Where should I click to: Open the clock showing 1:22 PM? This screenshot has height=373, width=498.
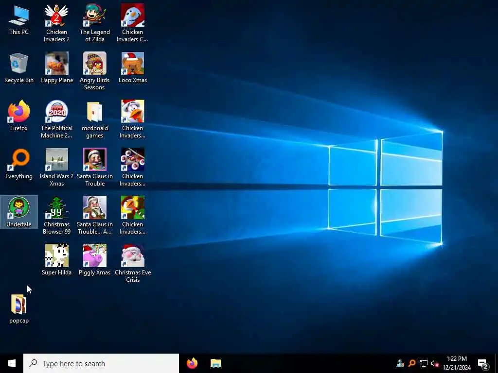click(457, 363)
